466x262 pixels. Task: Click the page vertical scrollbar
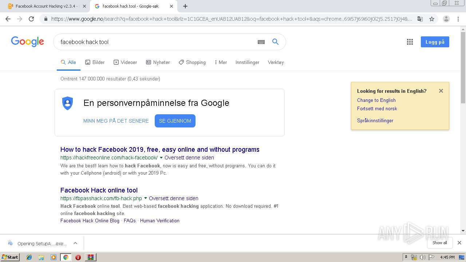pos(463,67)
